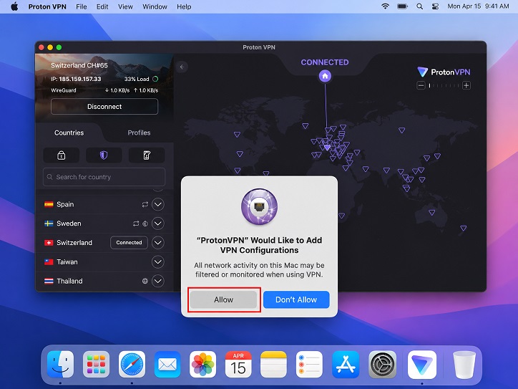
Task: Open the Apple menu
Action: point(14,6)
